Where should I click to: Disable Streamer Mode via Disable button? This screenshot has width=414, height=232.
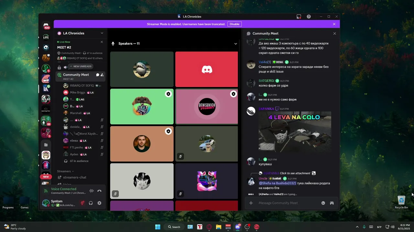(234, 24)
